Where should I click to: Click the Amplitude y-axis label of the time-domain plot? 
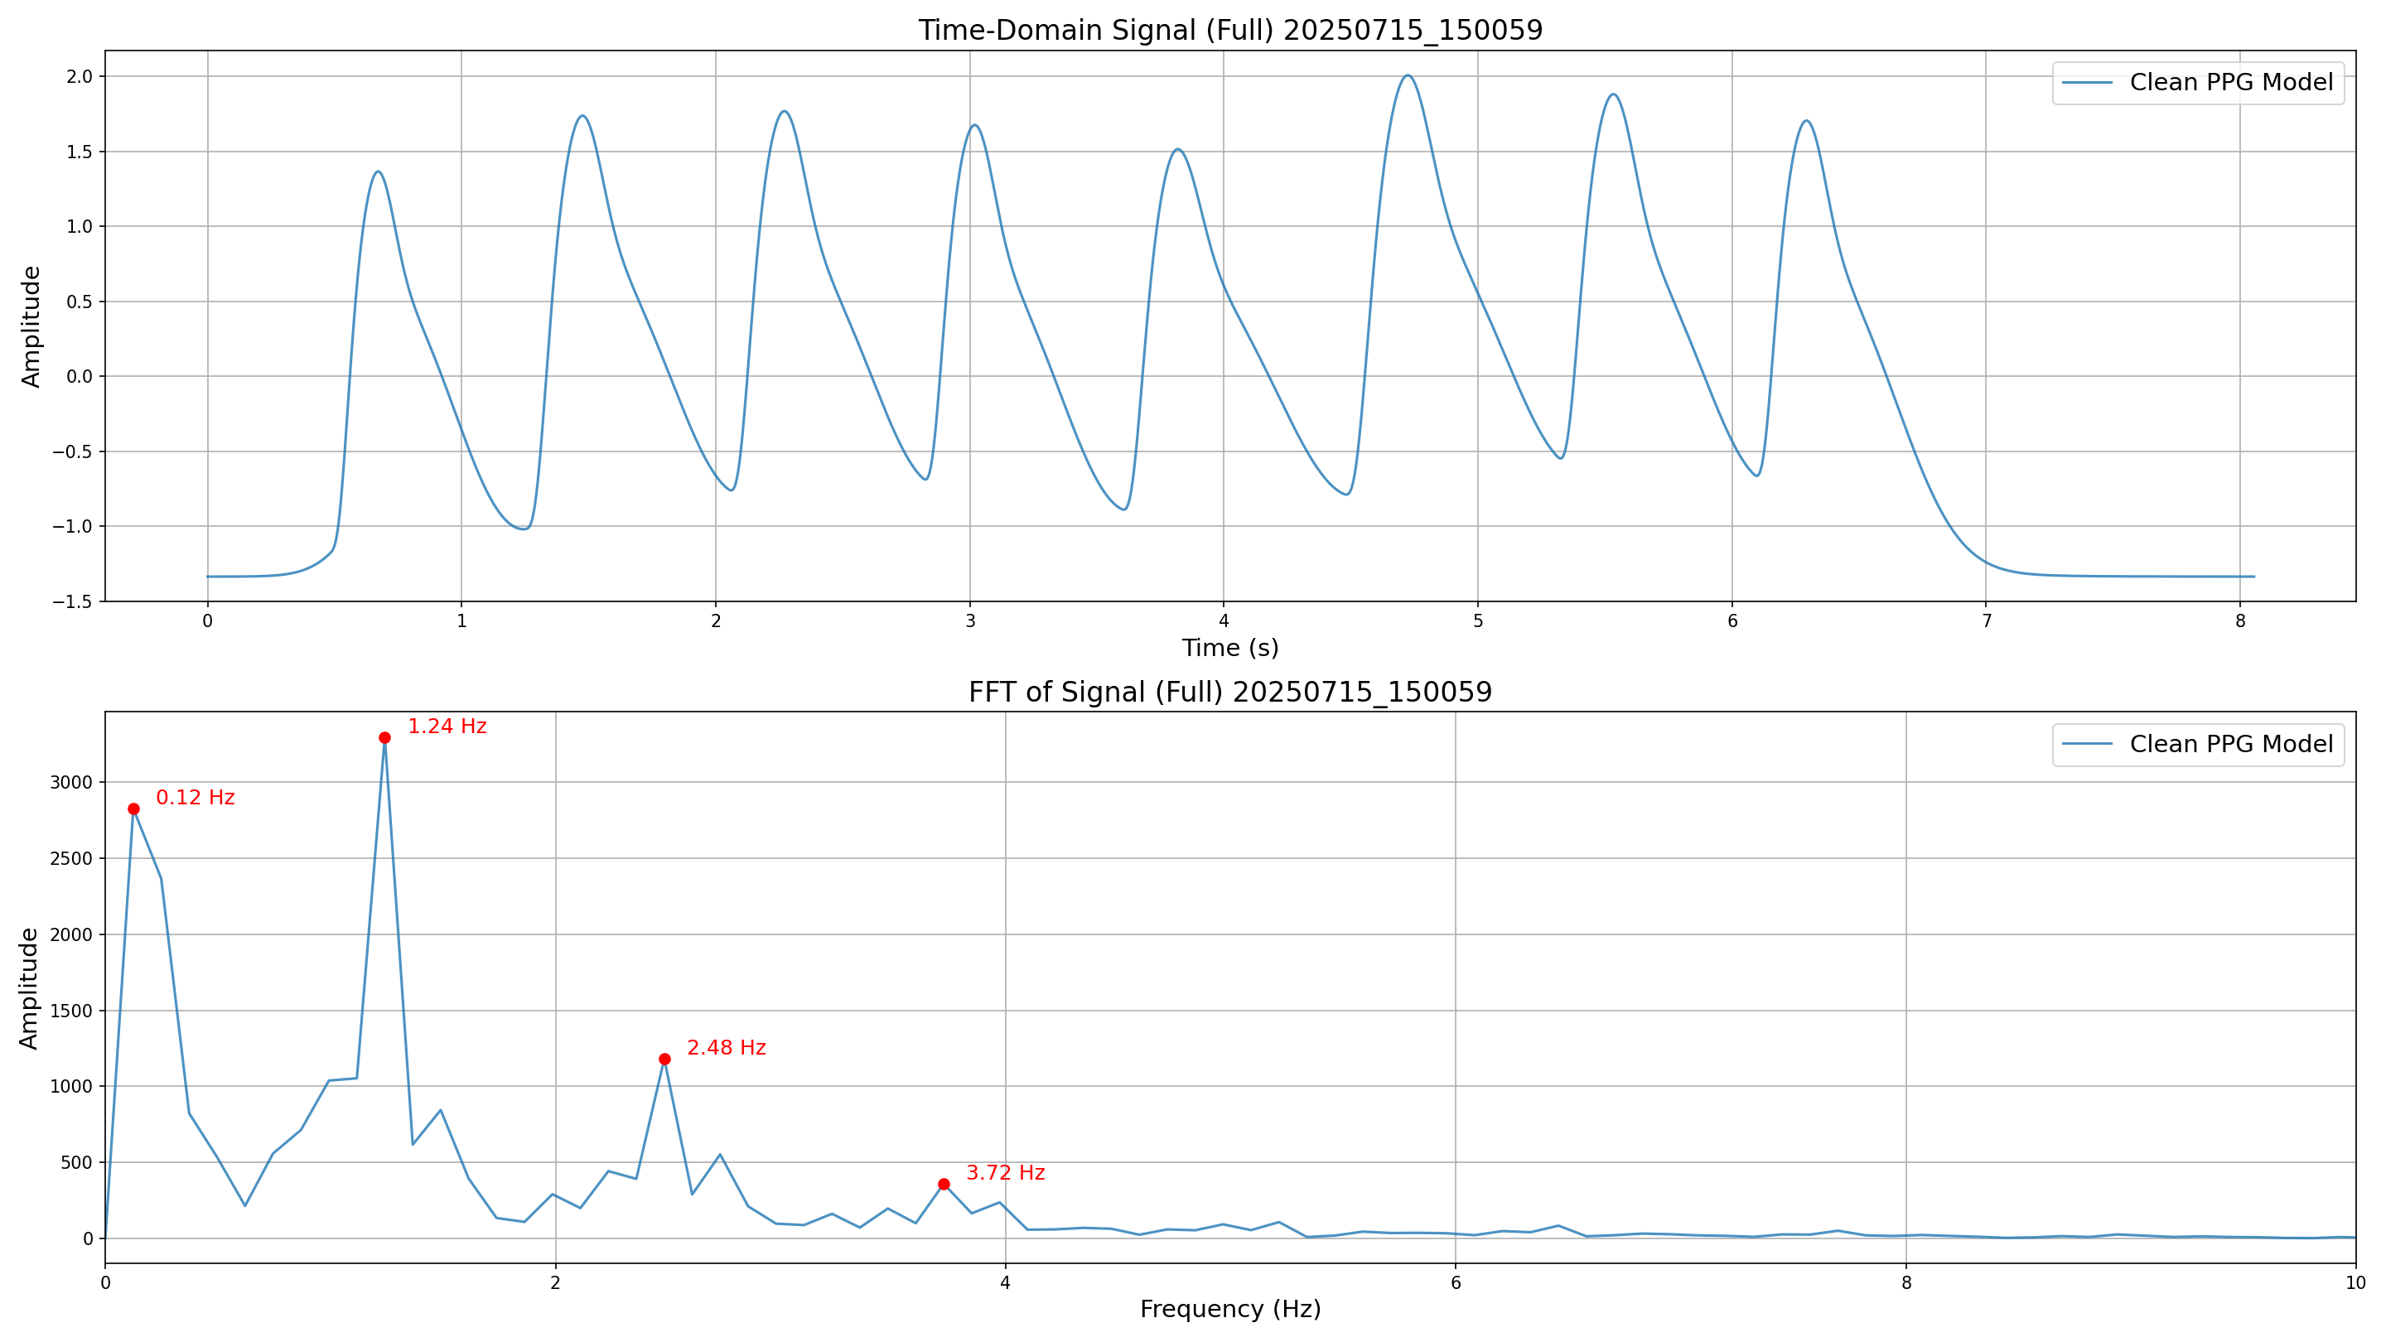(31, 326)
